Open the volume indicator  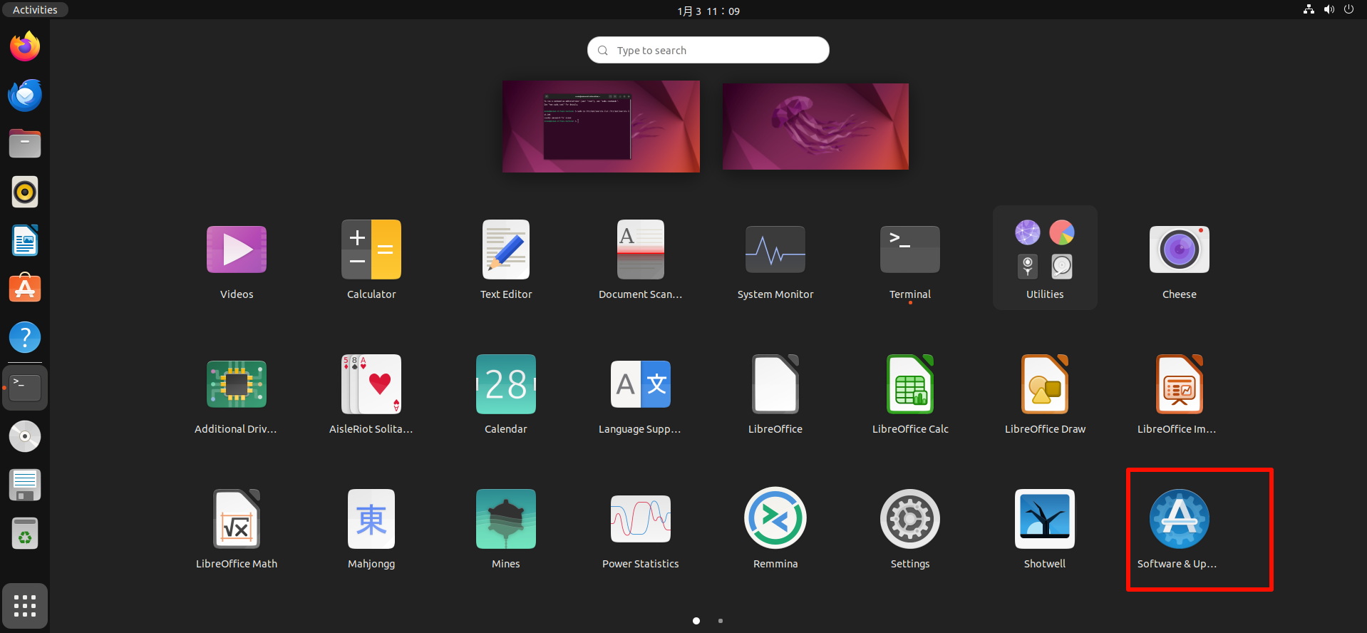pyautogui.click(x=1329, y=10)
